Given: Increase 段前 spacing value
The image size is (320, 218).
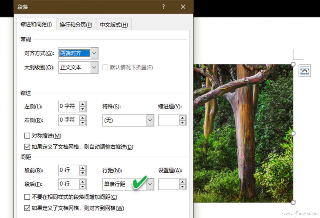Looking at the screenshot, I should pos(83,168).
